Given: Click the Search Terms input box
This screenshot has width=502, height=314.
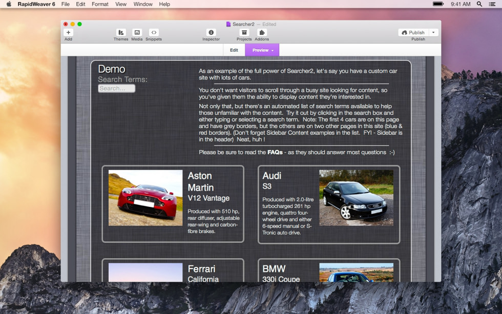Looking at the screenshot, I should click(117, 88).
